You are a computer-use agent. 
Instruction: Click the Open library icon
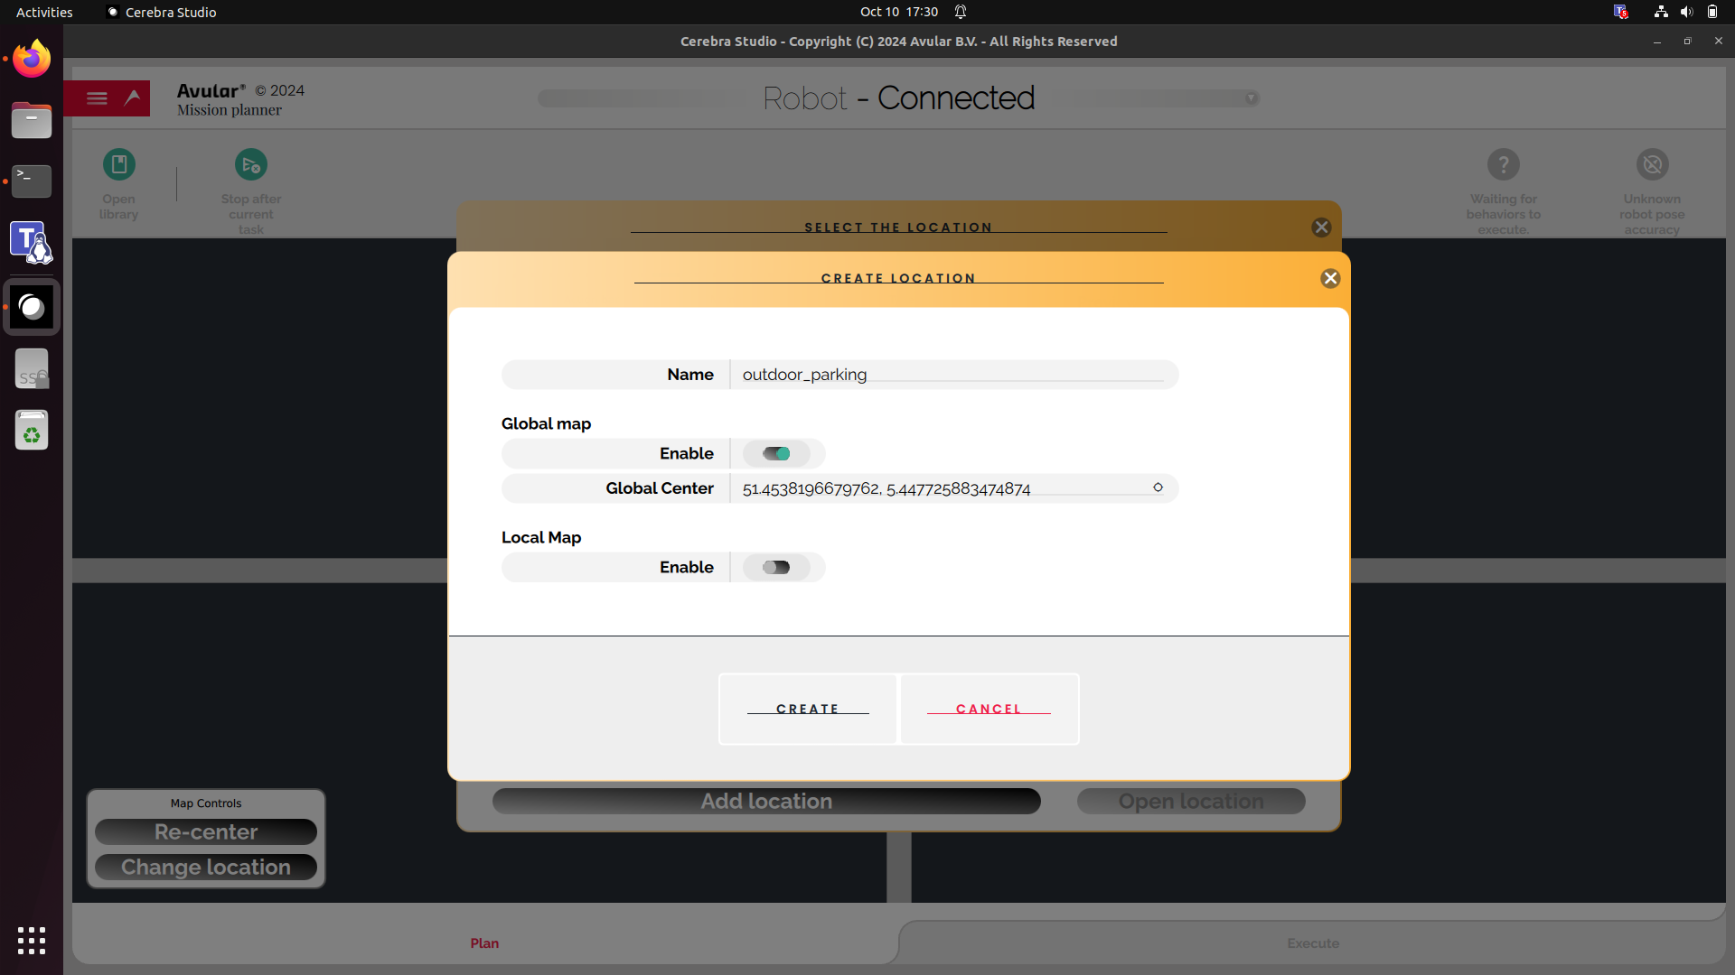pyautogui.click(x=118, y=164)
